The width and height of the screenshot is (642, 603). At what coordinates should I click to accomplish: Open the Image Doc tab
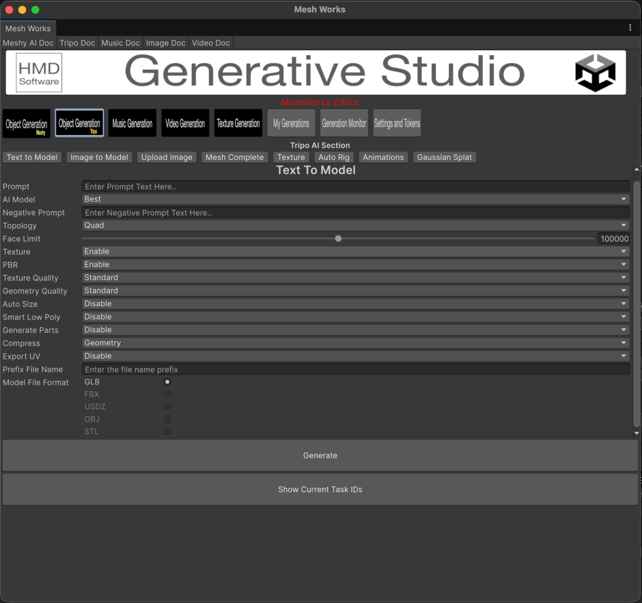click(x=166, y=43)
